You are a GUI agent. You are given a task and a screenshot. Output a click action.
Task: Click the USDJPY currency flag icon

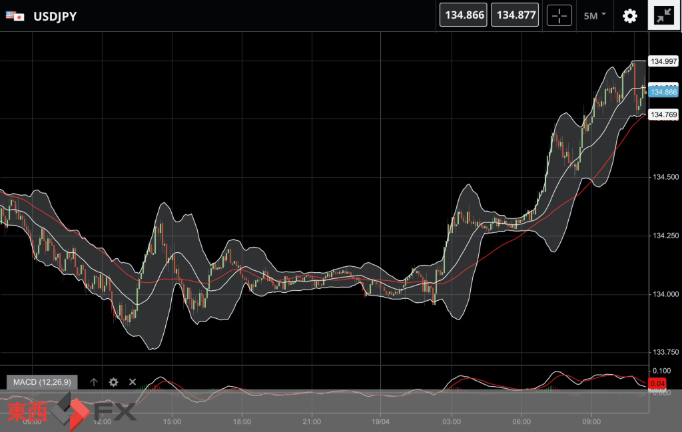[x=15, y=16]
